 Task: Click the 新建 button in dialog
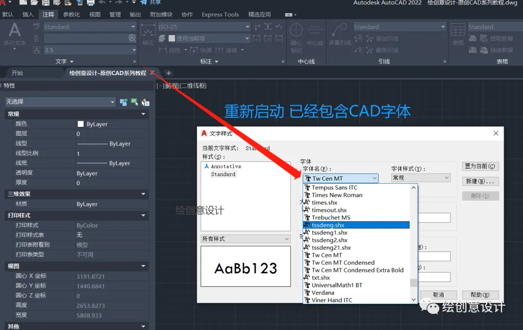point(480,181)
